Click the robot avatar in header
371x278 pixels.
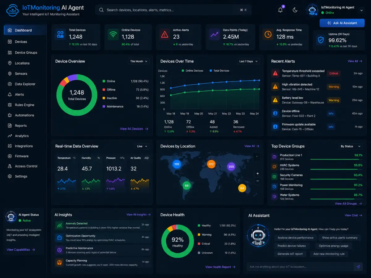[312, 10]
